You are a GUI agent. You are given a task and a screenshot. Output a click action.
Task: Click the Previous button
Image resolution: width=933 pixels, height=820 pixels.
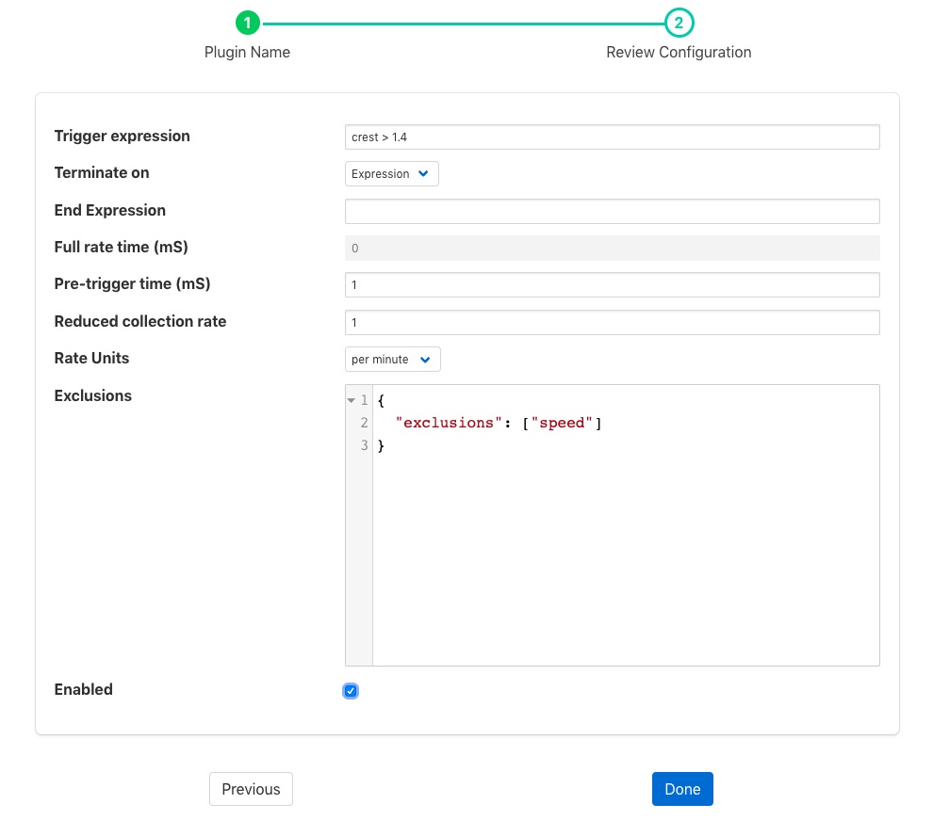pos(251,790)
